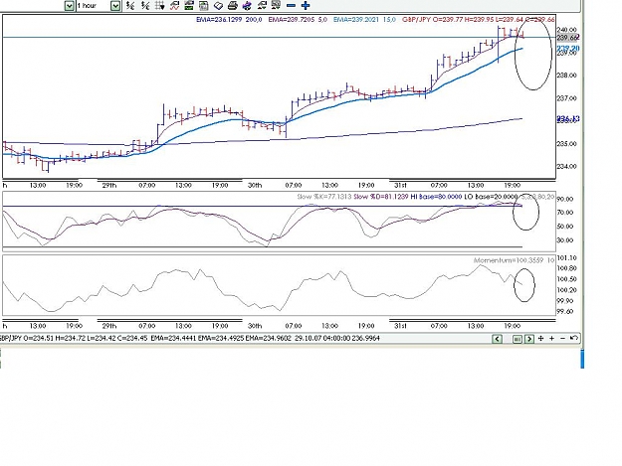
Task: Click the undo arrow icon in bottom bar
Action: [x=573, y=338]
